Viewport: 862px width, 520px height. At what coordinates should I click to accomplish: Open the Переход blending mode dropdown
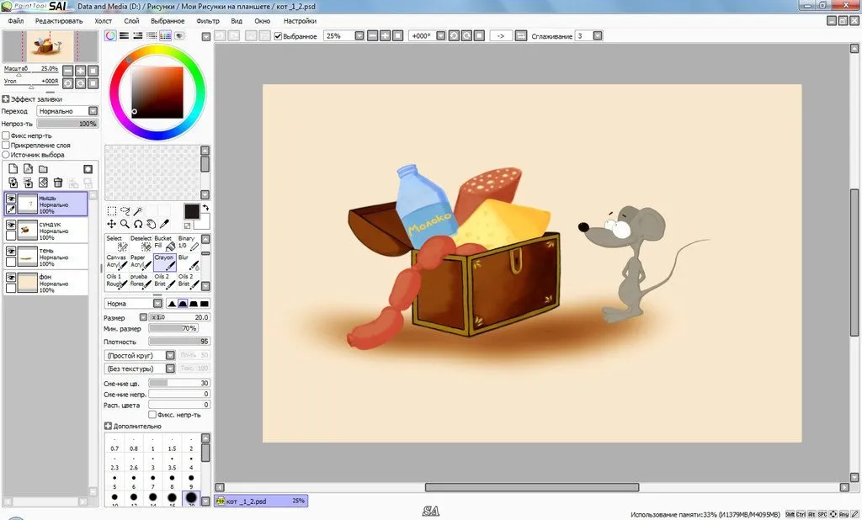(67, 111)
